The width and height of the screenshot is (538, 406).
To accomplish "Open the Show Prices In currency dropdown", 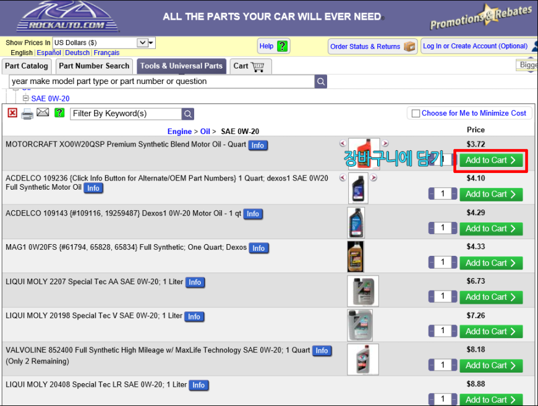I will (104, 43).
